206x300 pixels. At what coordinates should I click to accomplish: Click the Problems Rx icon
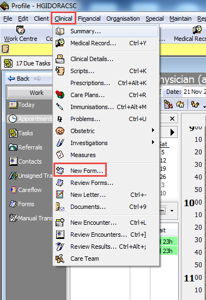coord(60,119)
